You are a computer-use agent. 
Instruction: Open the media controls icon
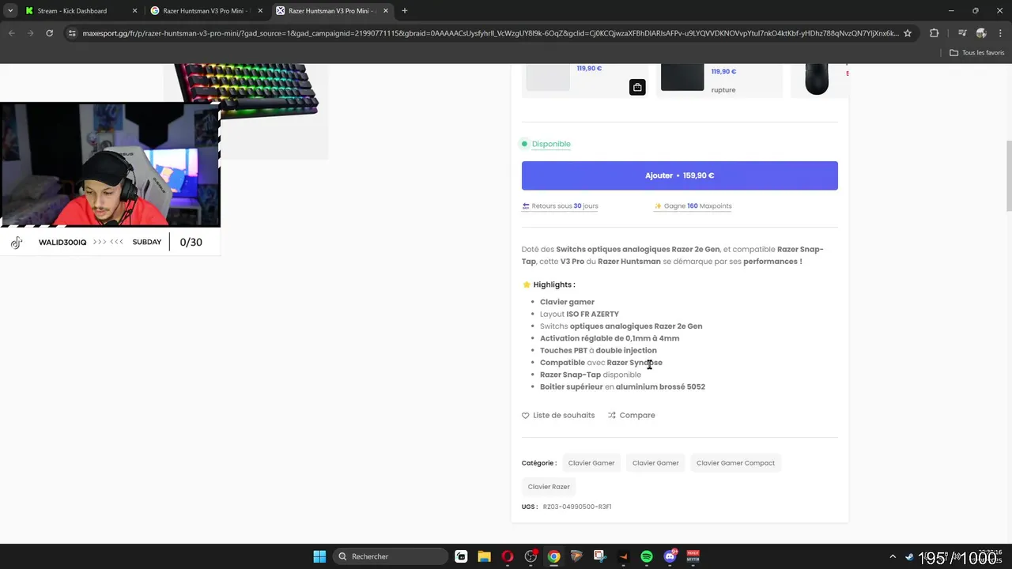click(962, 33)
